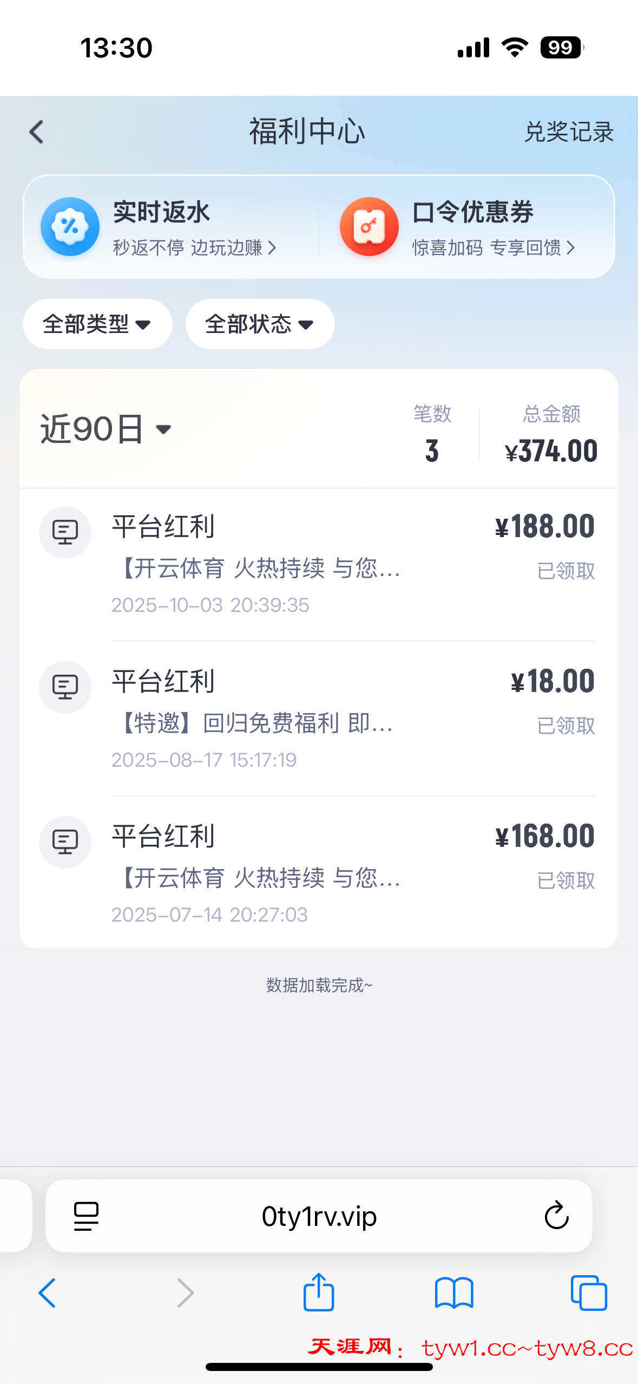Tap the icon of the ¥168.00 record
The image size is (638, 1384).
pos(65,842)
